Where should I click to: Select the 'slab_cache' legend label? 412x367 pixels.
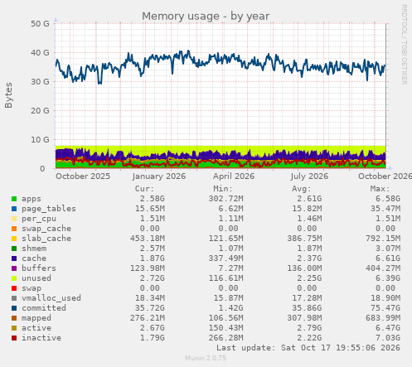[x=46, y=239]
